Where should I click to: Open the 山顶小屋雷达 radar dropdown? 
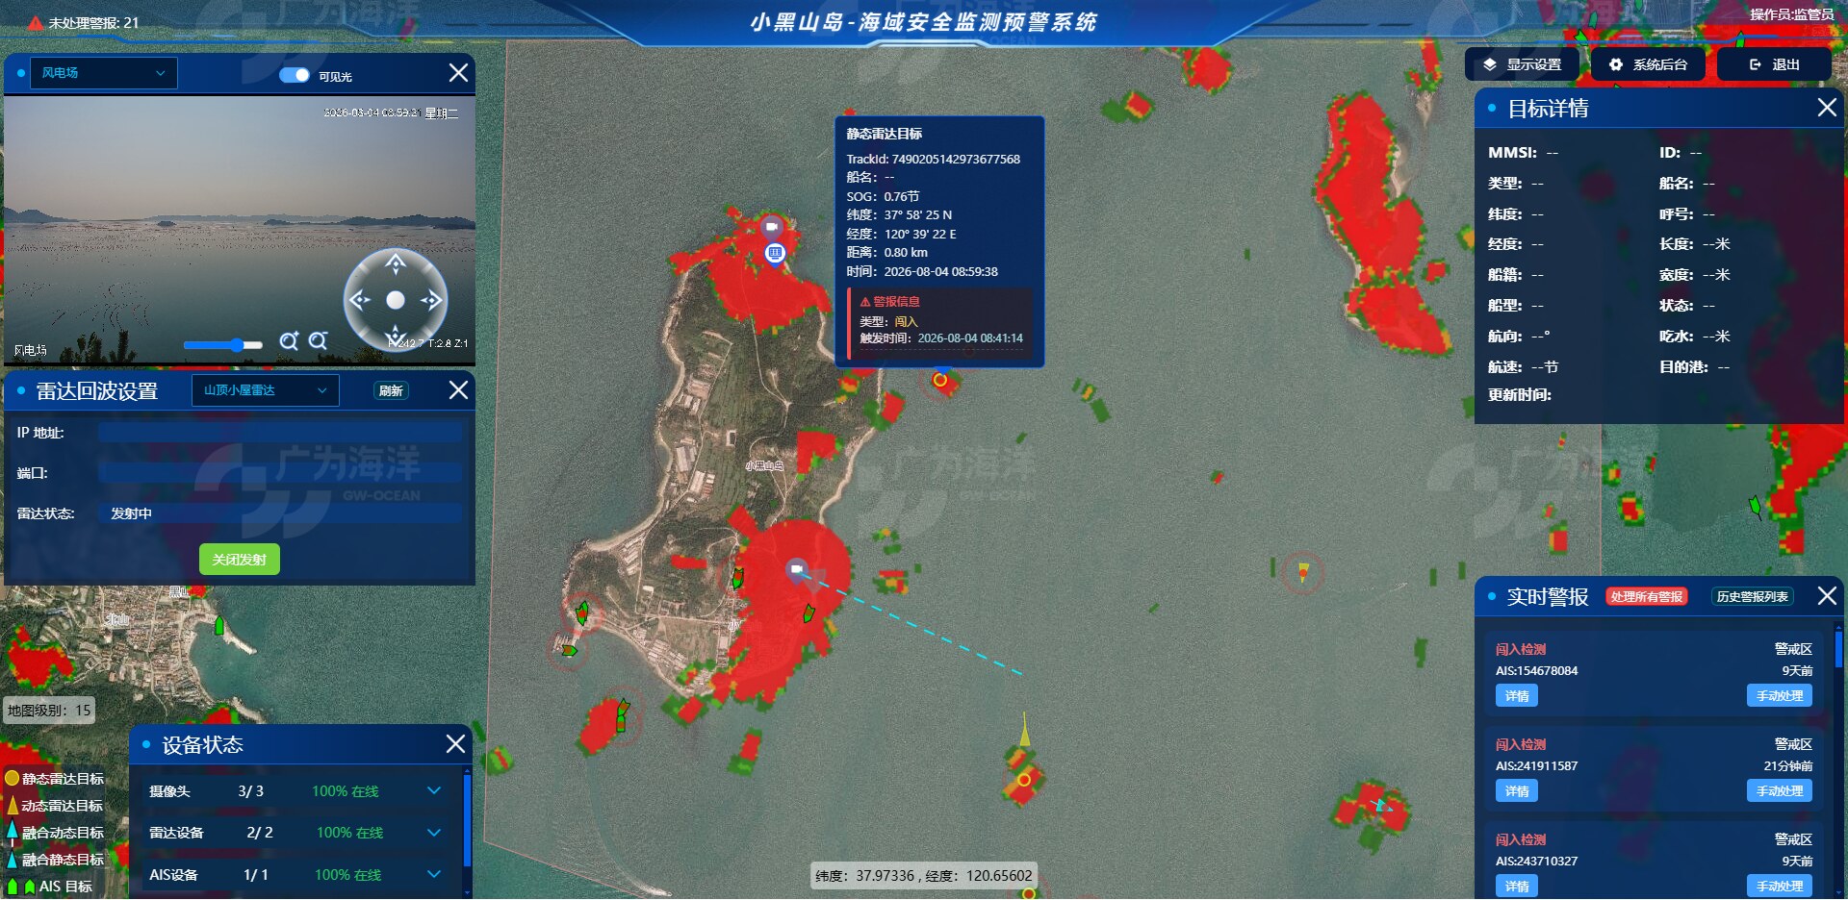tap(266, 390)
